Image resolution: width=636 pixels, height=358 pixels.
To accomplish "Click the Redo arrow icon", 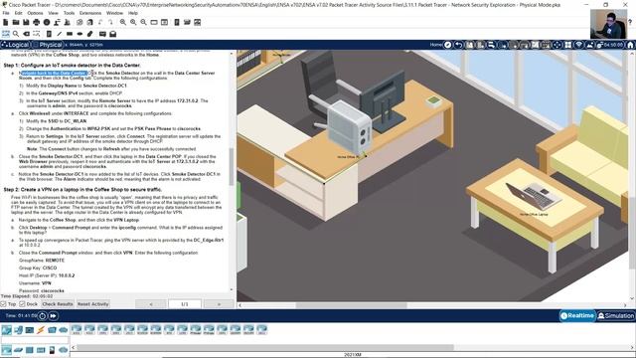I will coord(110,22).
